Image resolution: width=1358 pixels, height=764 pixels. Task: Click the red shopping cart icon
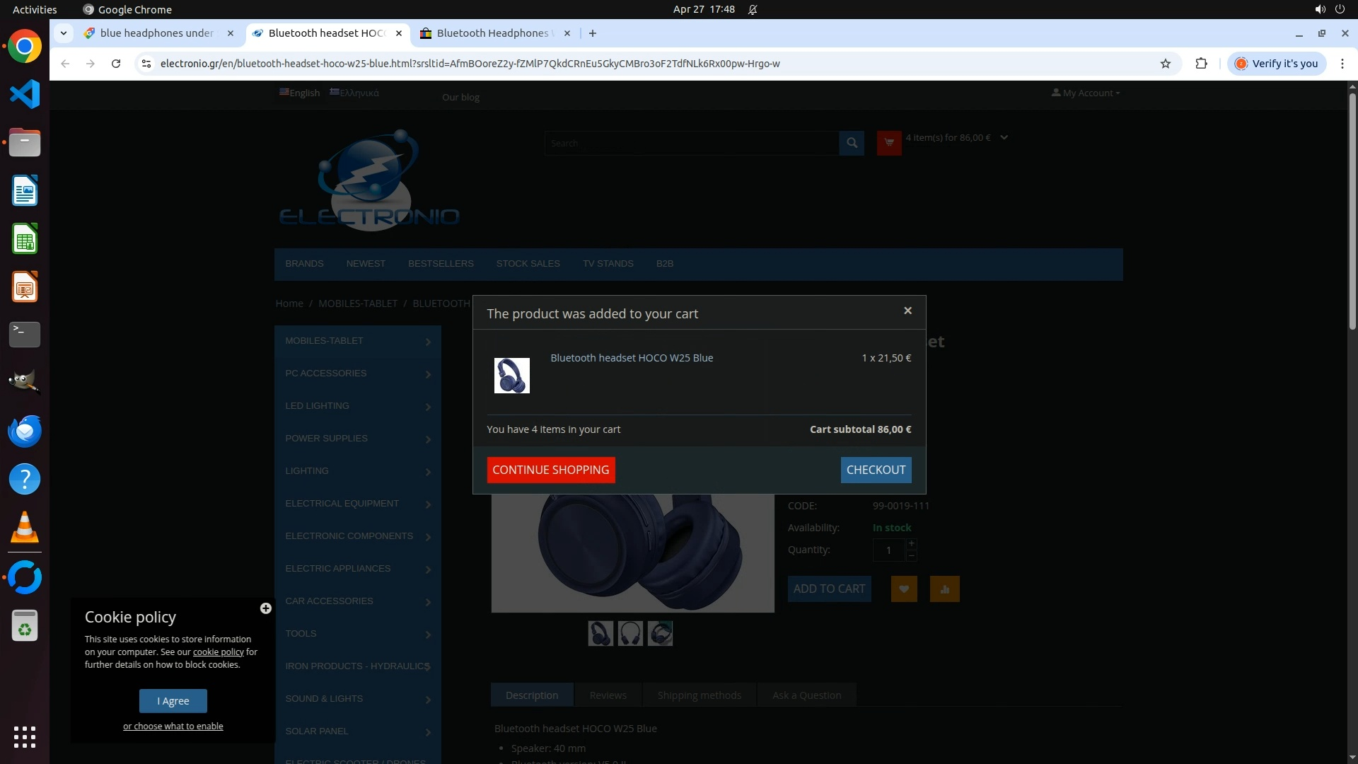tap(889, 143)
